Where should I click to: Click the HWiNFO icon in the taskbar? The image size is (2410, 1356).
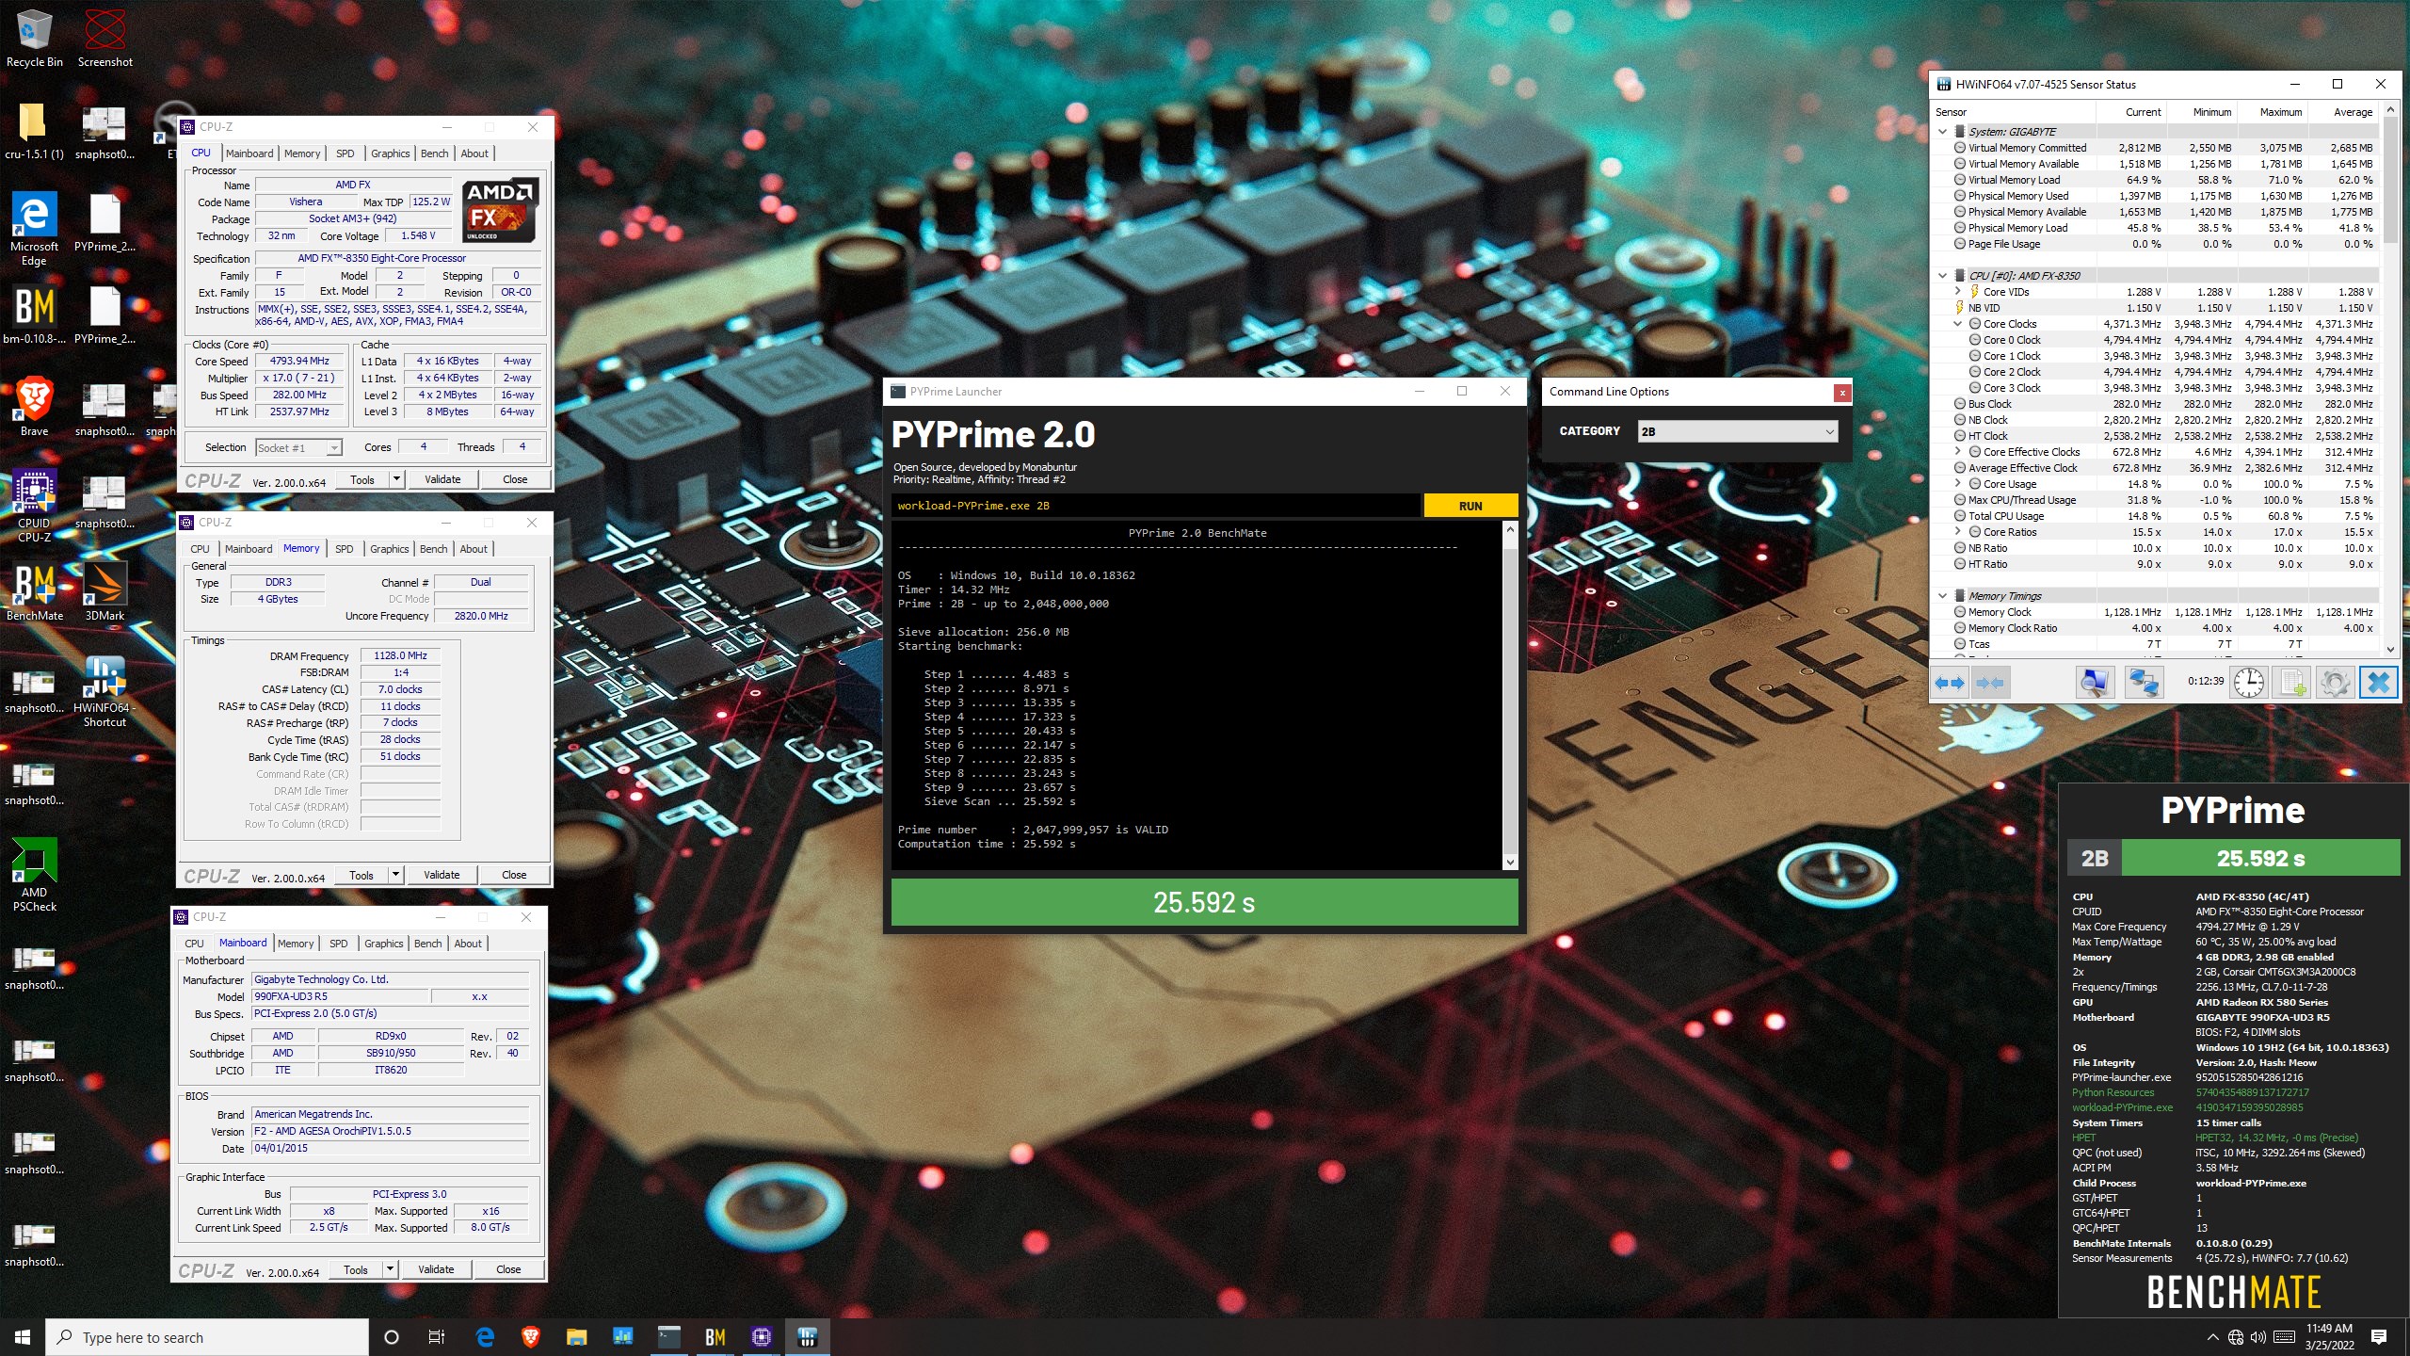tap(807, 1336)
